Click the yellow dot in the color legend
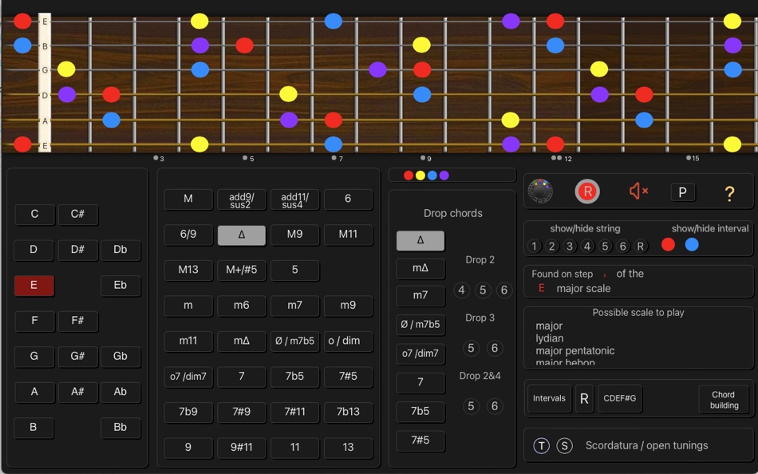This screenshot has height=474, width=758. pos(420,174)
